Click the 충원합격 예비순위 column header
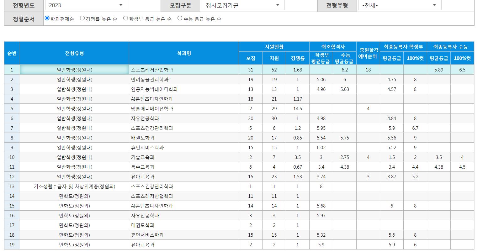 [x=368, y=53]
